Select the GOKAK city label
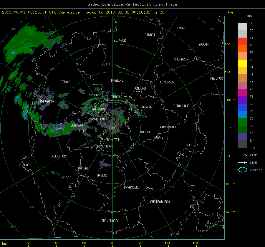265x247 pixels. point(65,82)
